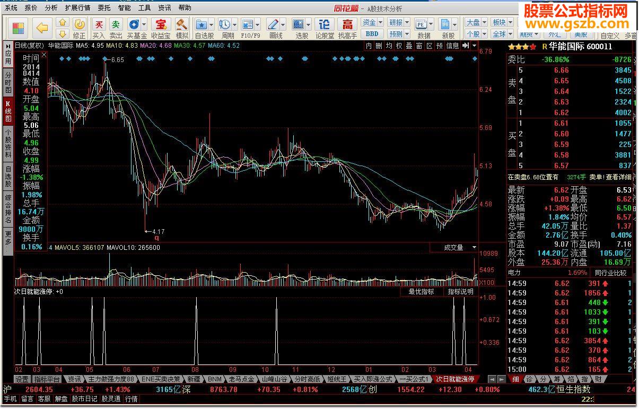Toggle the 删 chart header button
This screenshot has width=639, height=409.
point(379,46)
